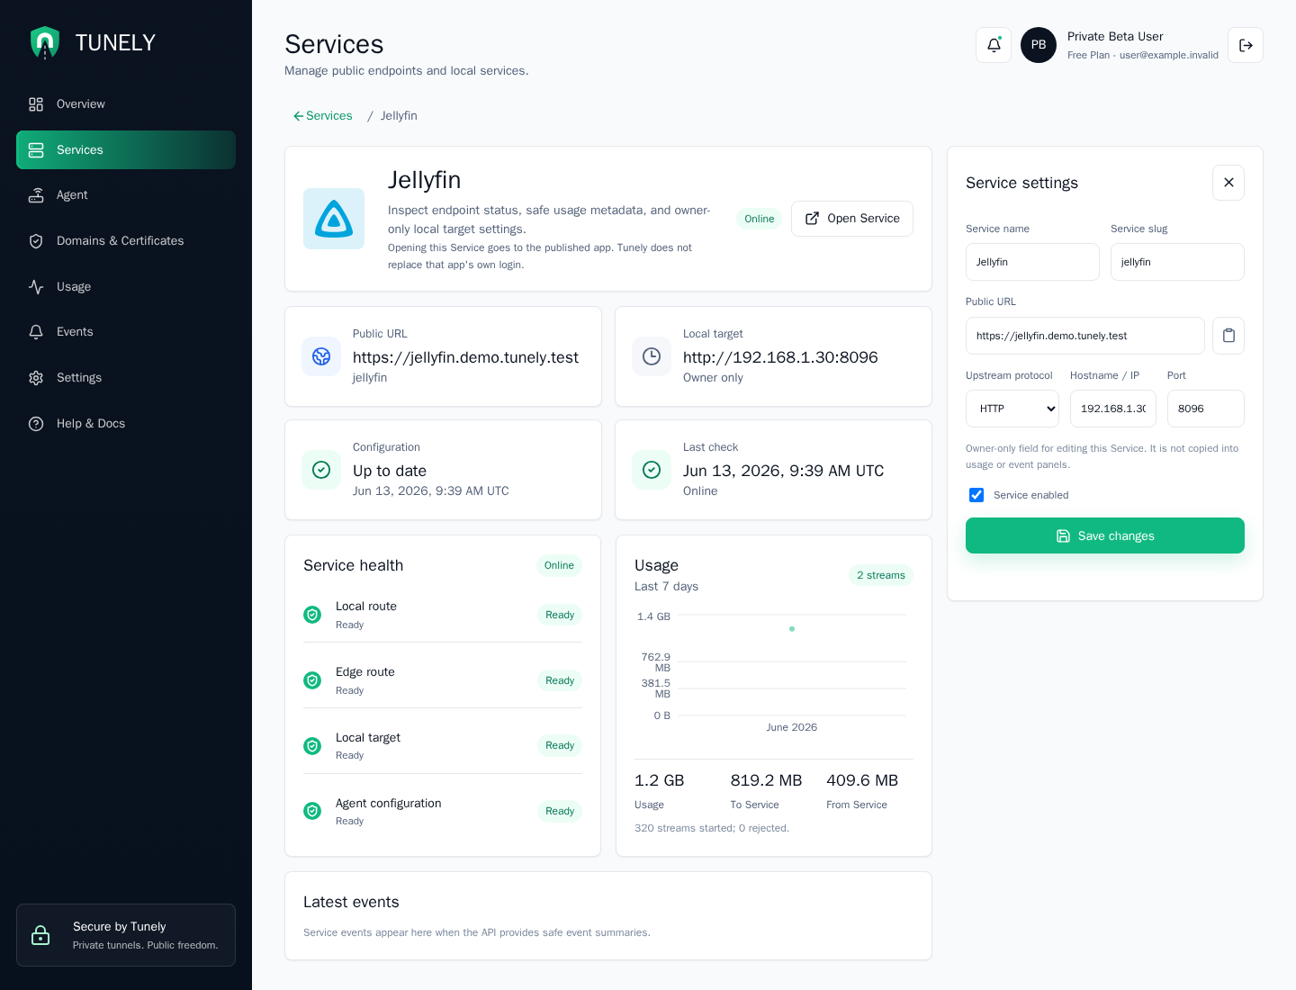Click the log out icon button
This screenshot has width=1296, height=990.
[1246, 45]
